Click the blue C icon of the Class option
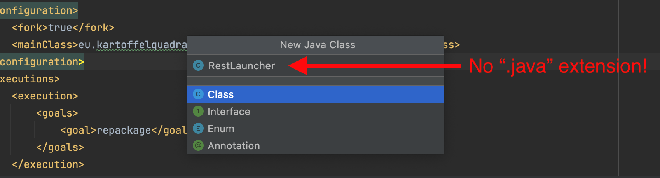660x178 pixels. tap(198, 94)
